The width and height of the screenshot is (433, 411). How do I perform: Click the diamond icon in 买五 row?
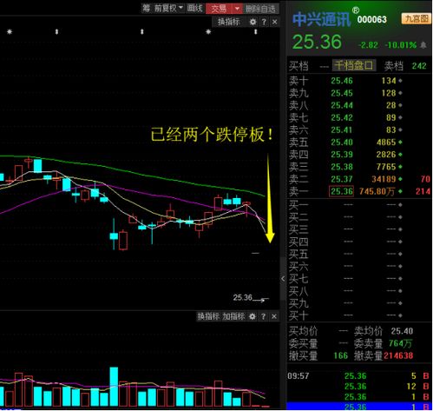(x=400, y=254)
